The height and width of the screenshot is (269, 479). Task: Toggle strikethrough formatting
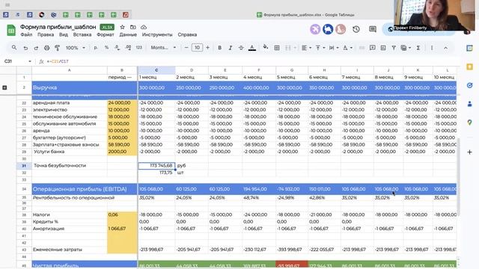point(241,48)
